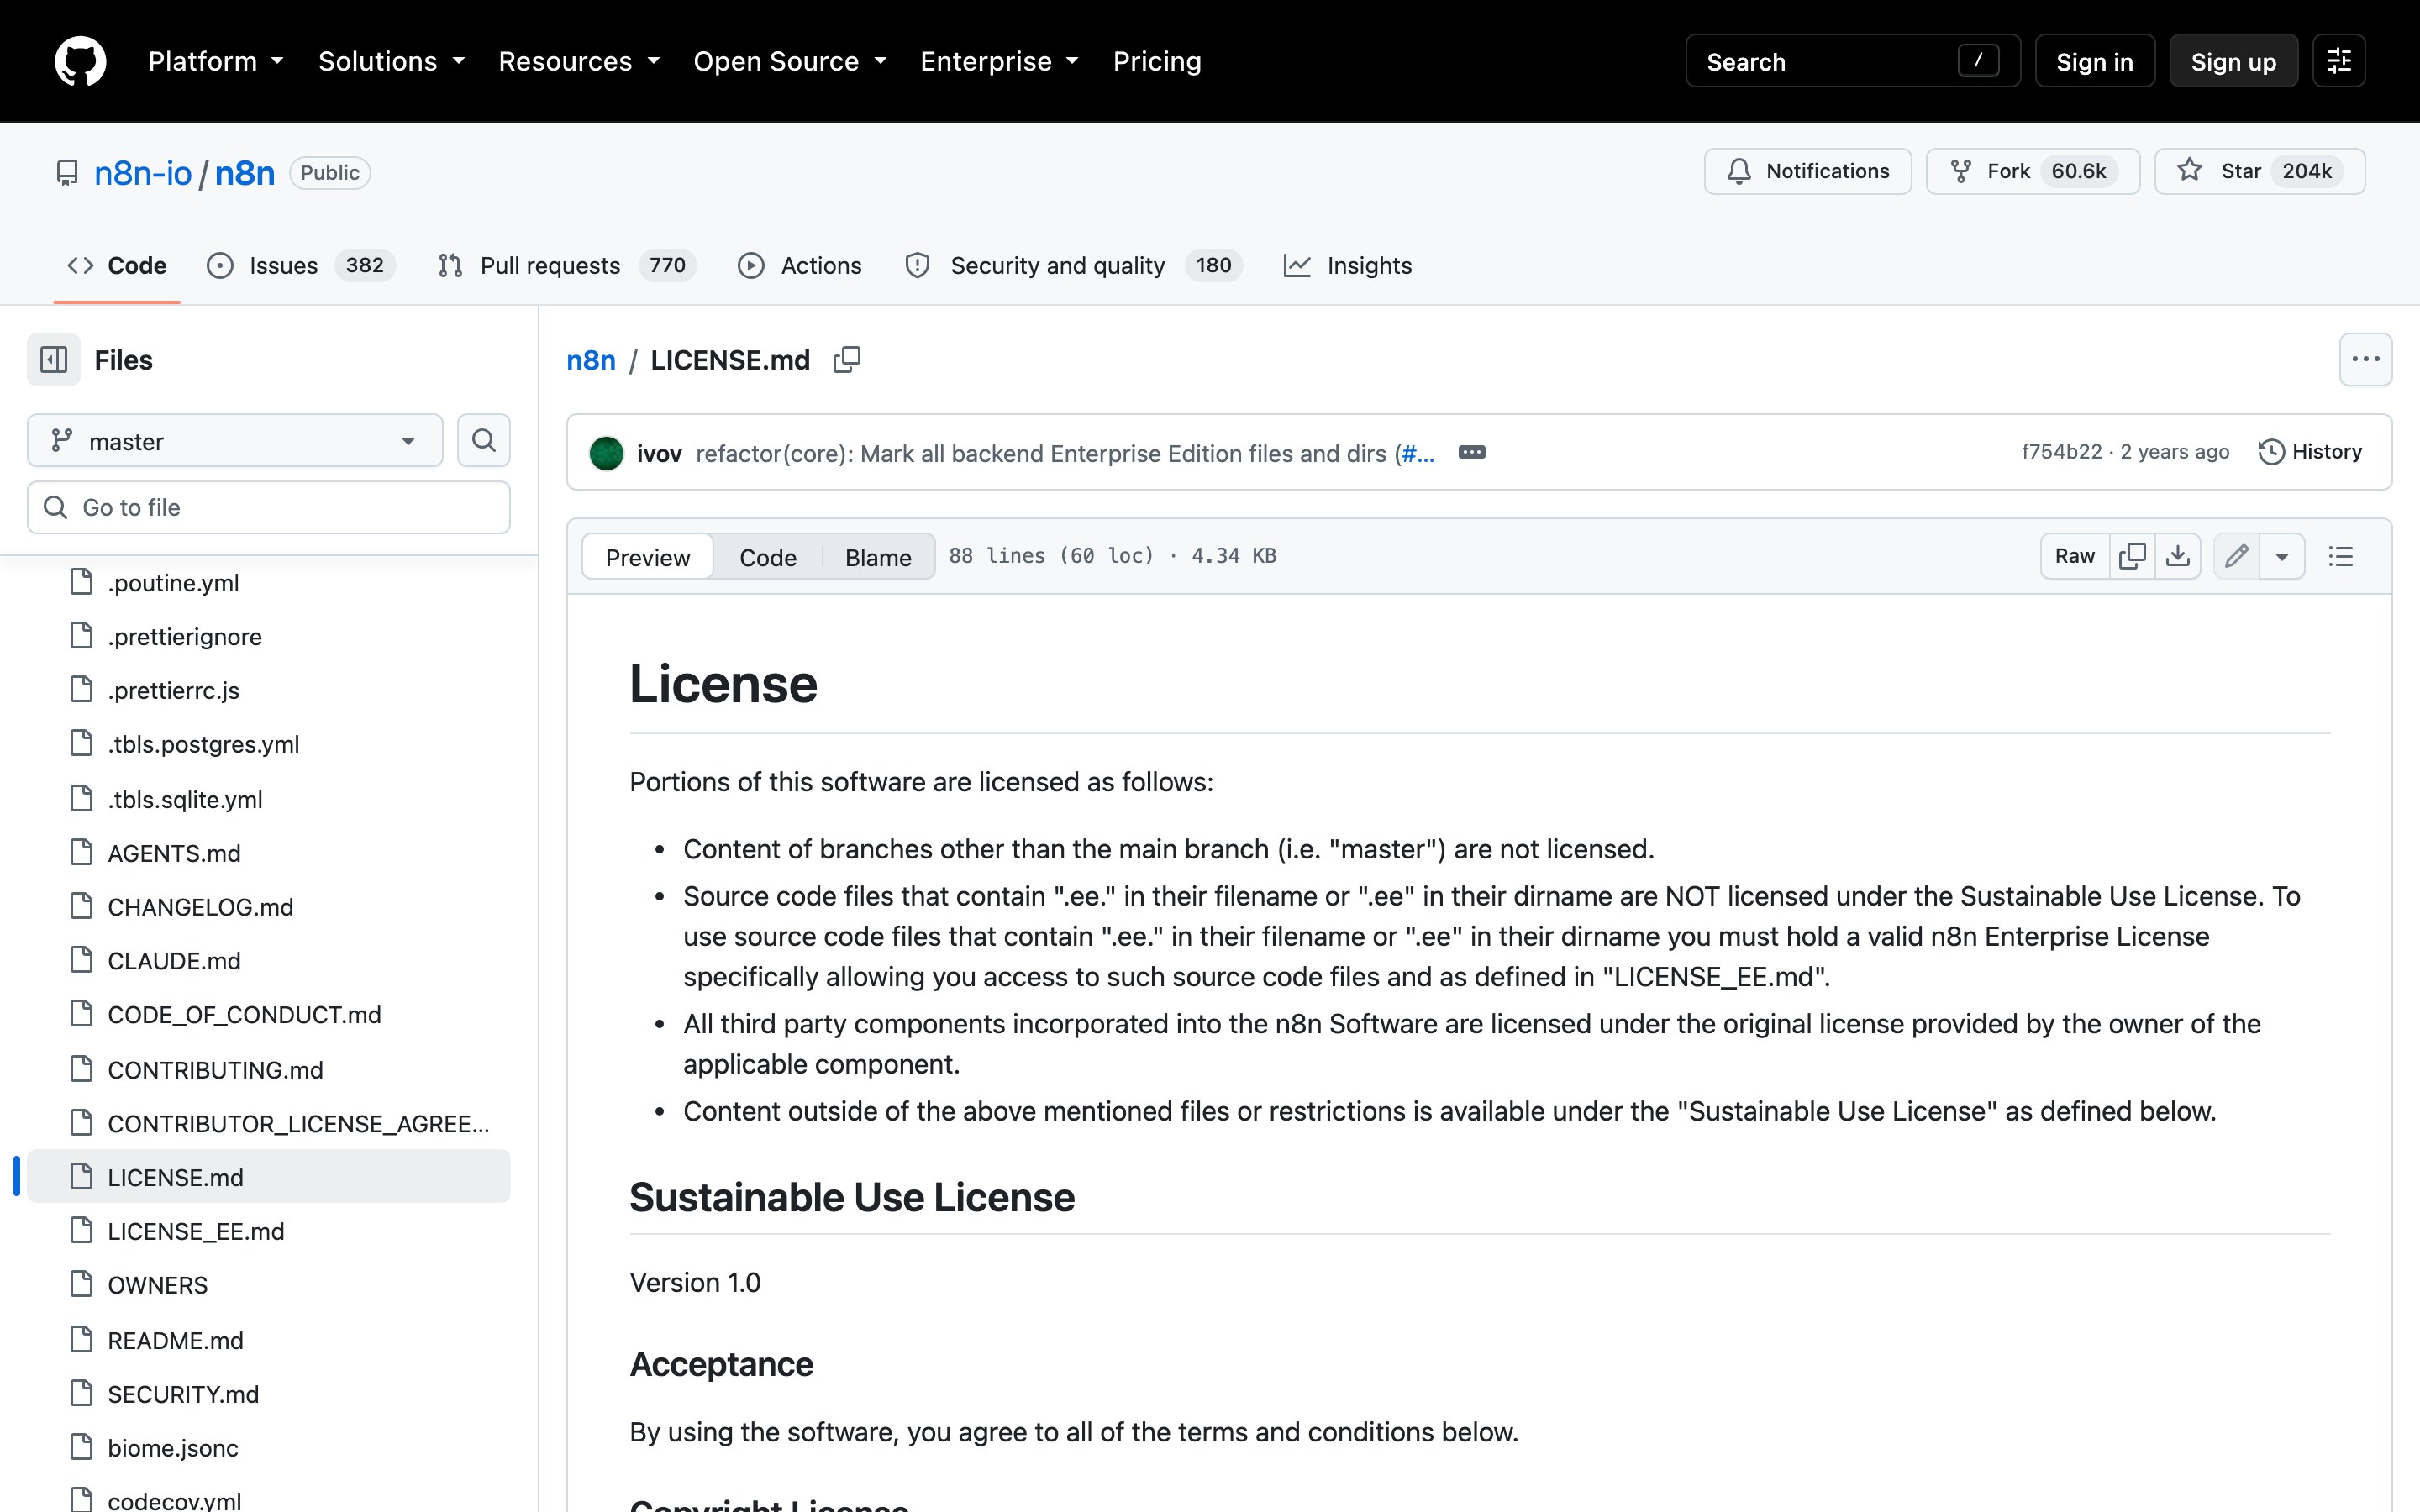Viewport: 2420px width, 1512px height.
Task: Click the Go to file input
Action: coord(269,507)
